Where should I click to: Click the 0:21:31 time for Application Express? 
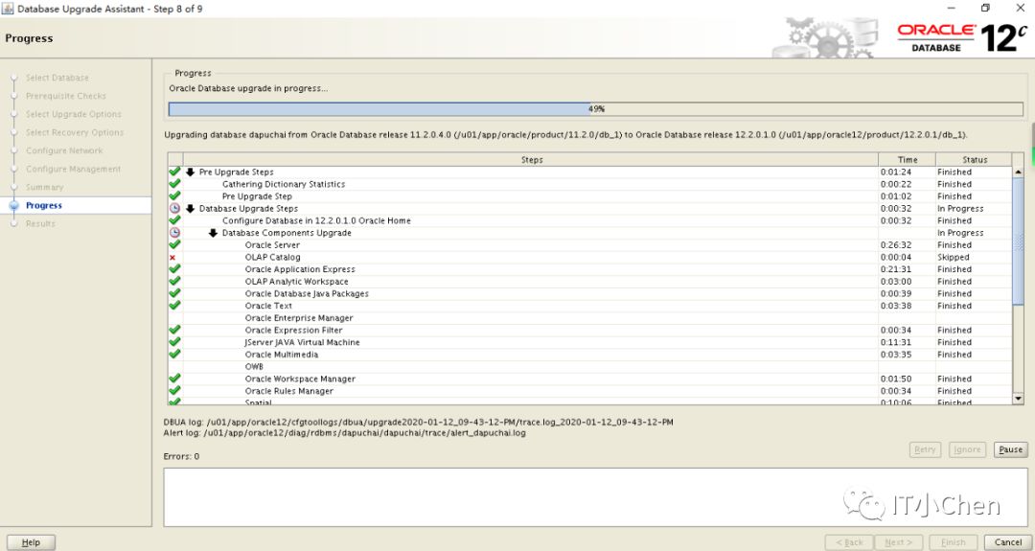coord(896,269)
